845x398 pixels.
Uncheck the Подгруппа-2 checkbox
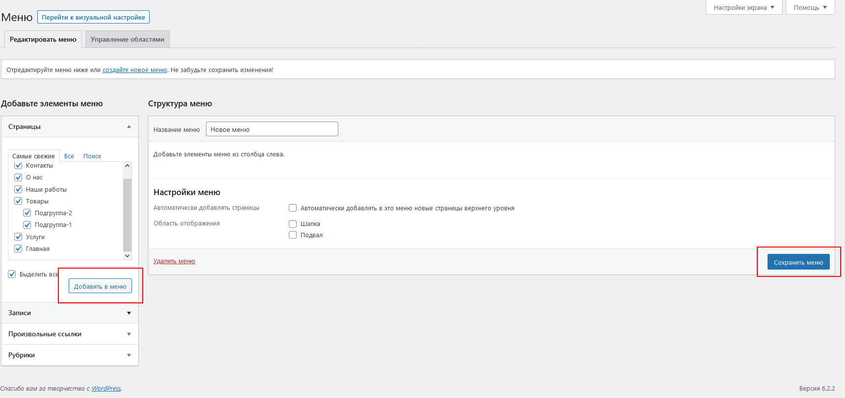tap(27, 213)
